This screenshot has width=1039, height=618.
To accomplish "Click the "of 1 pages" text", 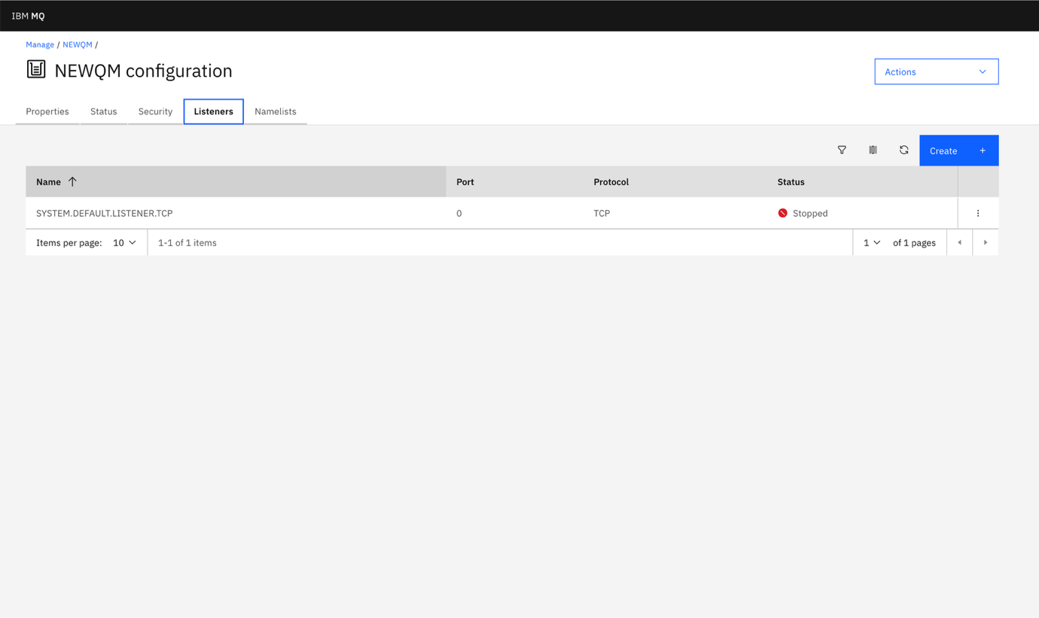I will pyautogui.click(x=914, y=242).
